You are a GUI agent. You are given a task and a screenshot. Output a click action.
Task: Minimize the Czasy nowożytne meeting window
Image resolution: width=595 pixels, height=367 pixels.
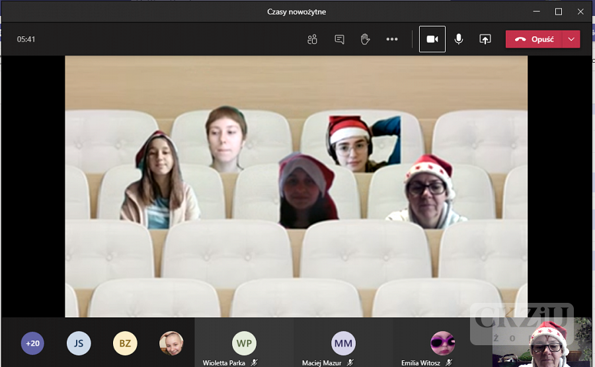pyautogui.click(x=536, y=11)
